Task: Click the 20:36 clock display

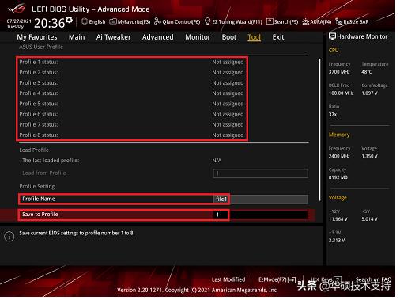Action: click(49, 23)
